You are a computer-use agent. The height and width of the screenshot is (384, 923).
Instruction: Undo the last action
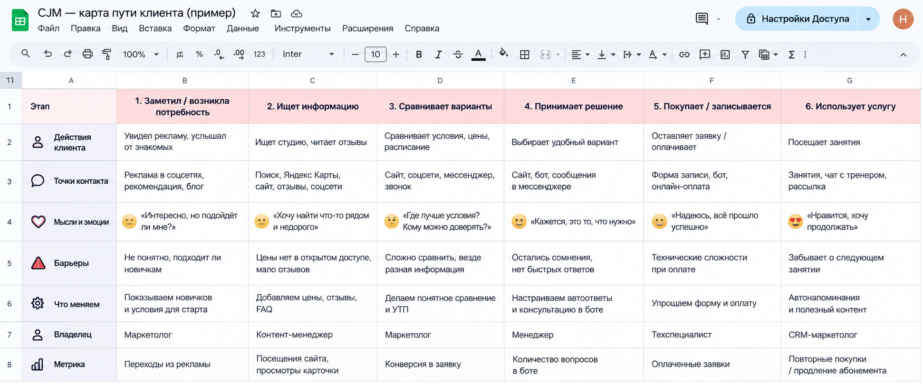[x=48, y=54]
